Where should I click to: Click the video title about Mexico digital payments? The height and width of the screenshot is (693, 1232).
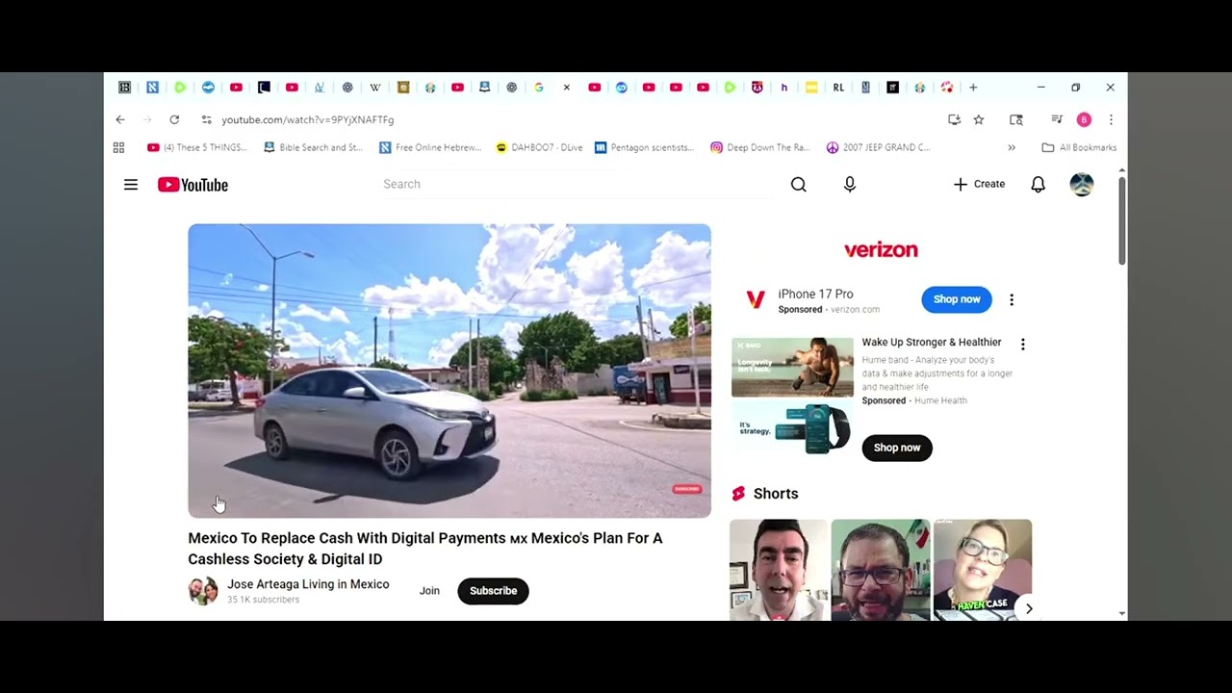[425, 549]
